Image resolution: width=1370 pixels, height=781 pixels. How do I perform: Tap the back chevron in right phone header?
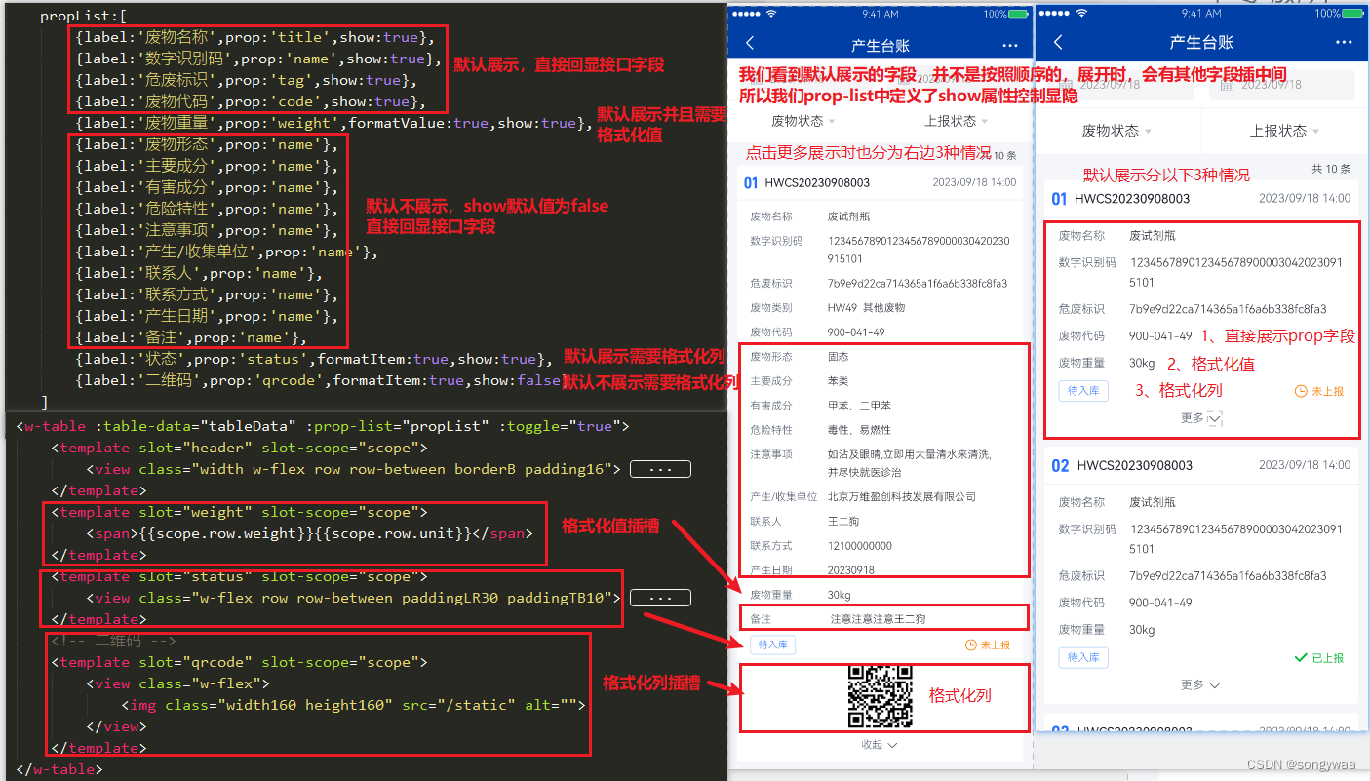click(x=1058, y=43)
